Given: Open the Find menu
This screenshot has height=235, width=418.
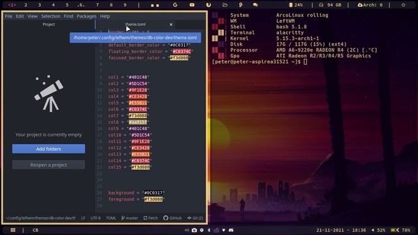Looking at the screenshot, I should click(x=68, y=16).
